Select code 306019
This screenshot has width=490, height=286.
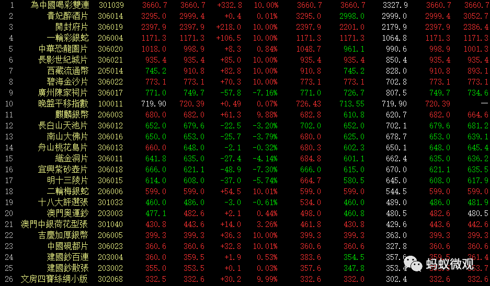tap(110, 27)
